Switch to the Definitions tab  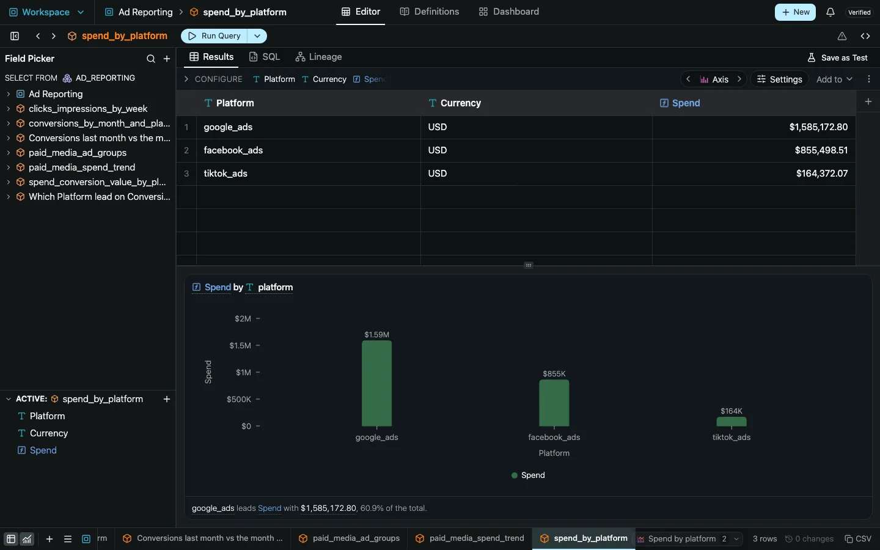pos(429,12)
